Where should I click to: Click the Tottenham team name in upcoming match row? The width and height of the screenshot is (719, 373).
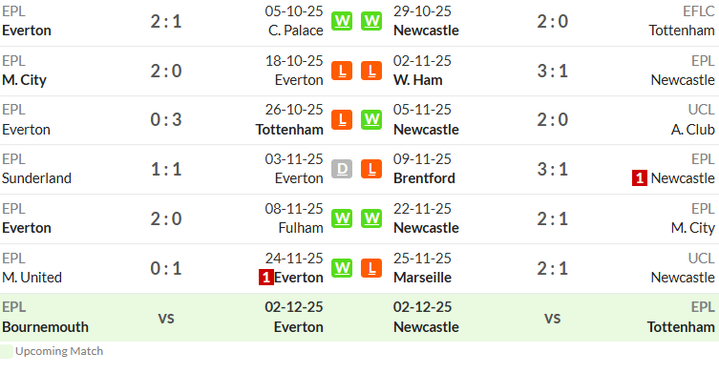pyautogui.click(x=681, y=327)
